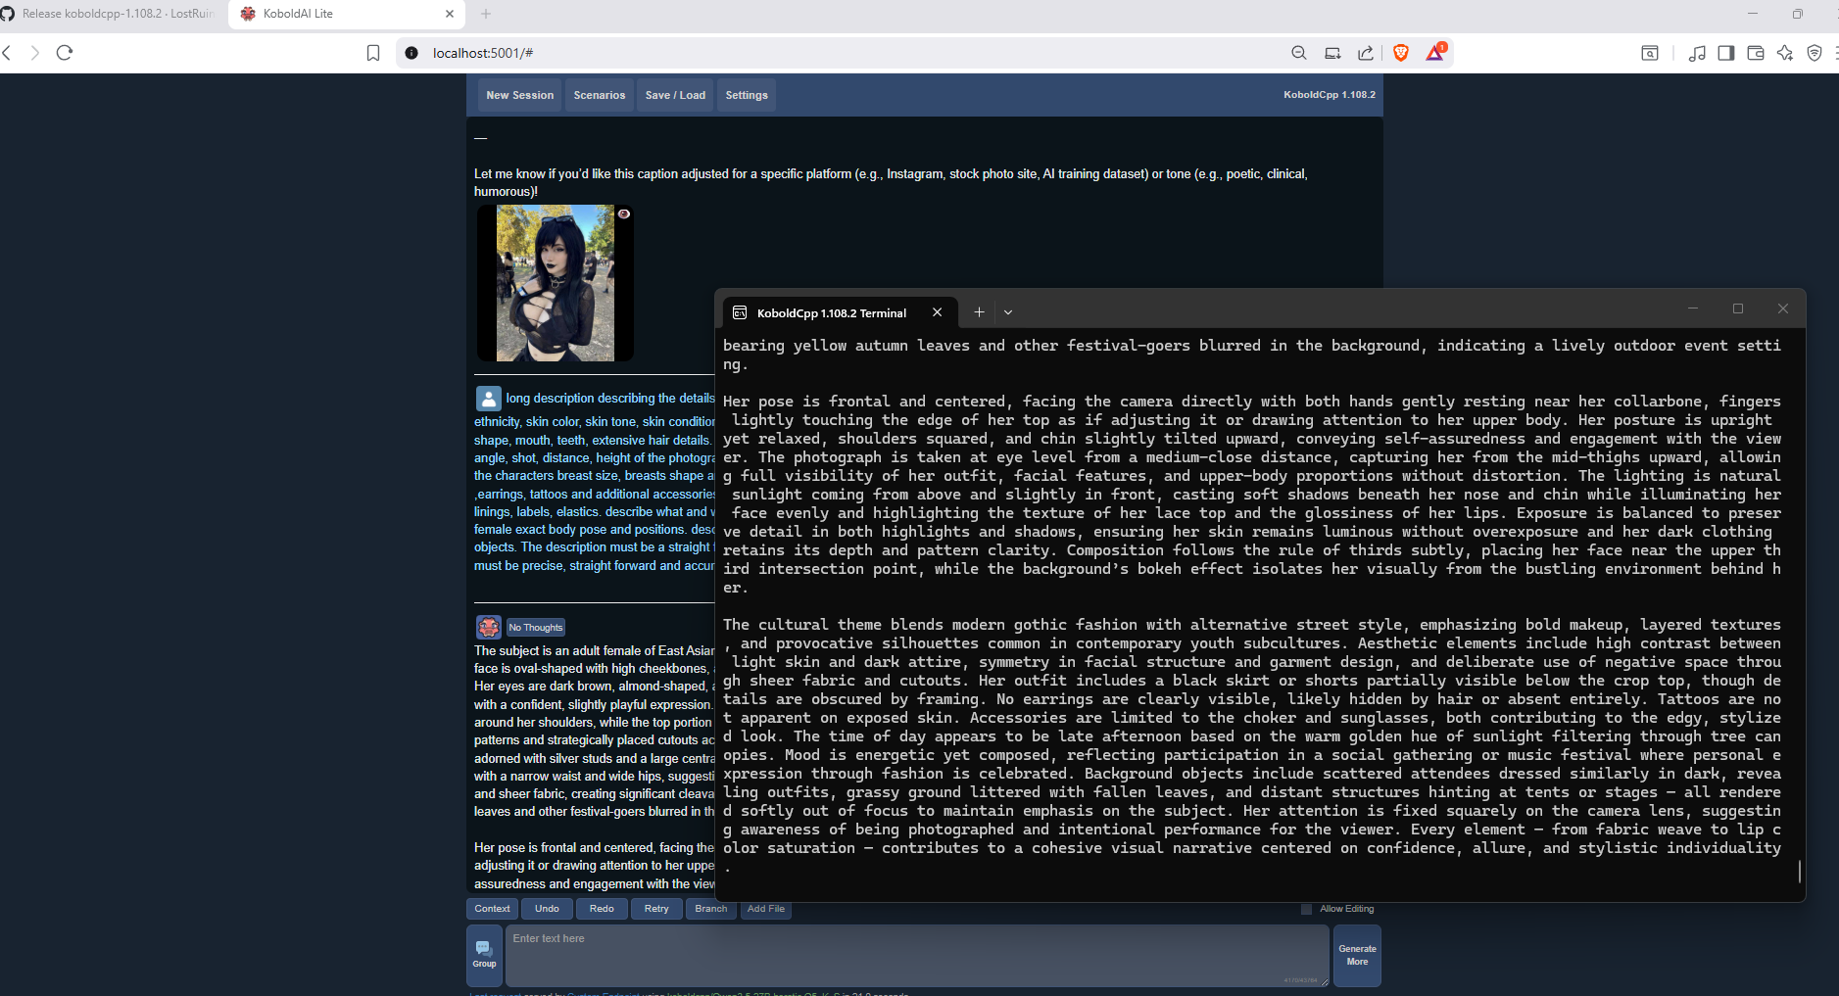
Task: View site information icon in address bar
Action: pos(411,53)
